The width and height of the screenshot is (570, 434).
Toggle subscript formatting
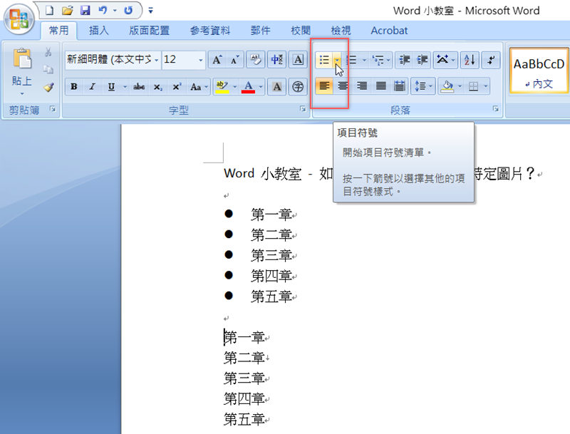pyautogui.click(x=157, y=86)
